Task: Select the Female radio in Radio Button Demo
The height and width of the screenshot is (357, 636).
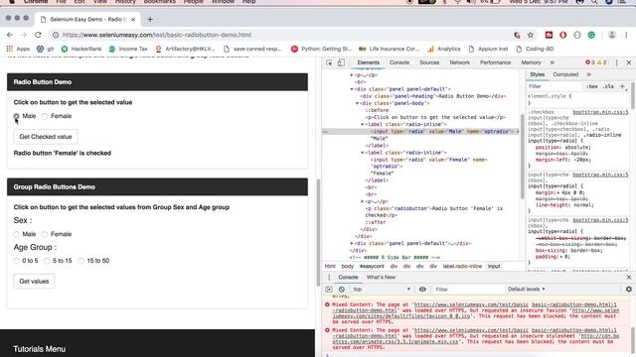Action: [45, 116]
